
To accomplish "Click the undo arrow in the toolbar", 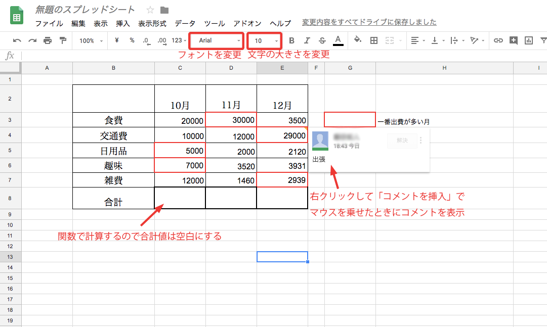I will tap(17, 40).
